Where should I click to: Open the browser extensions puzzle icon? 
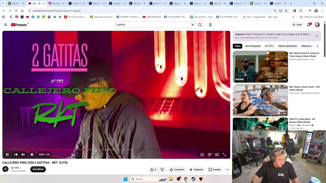click(301, 11)
